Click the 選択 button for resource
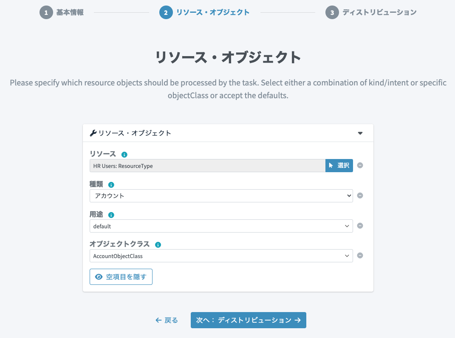The height and width of the screenshot is (338, 455). [339, 165]
